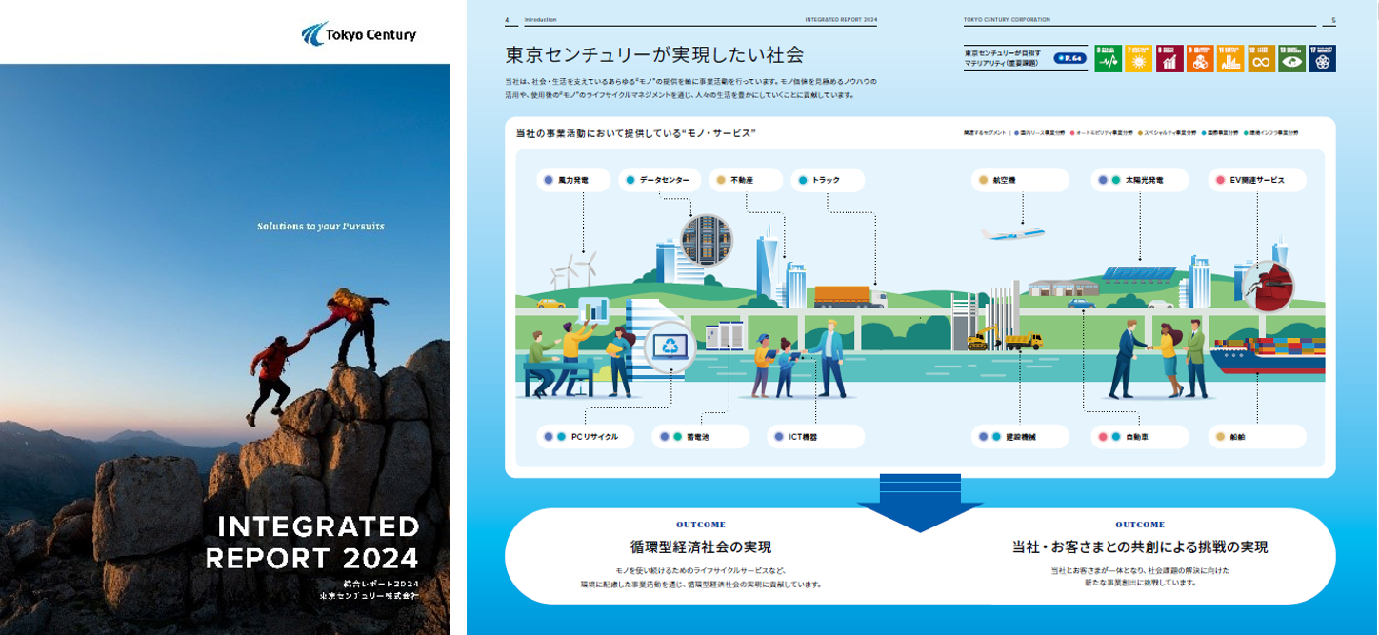Select the 建設機械 label pill
The image size is (1379, 635).
(x=1020, y=437)
